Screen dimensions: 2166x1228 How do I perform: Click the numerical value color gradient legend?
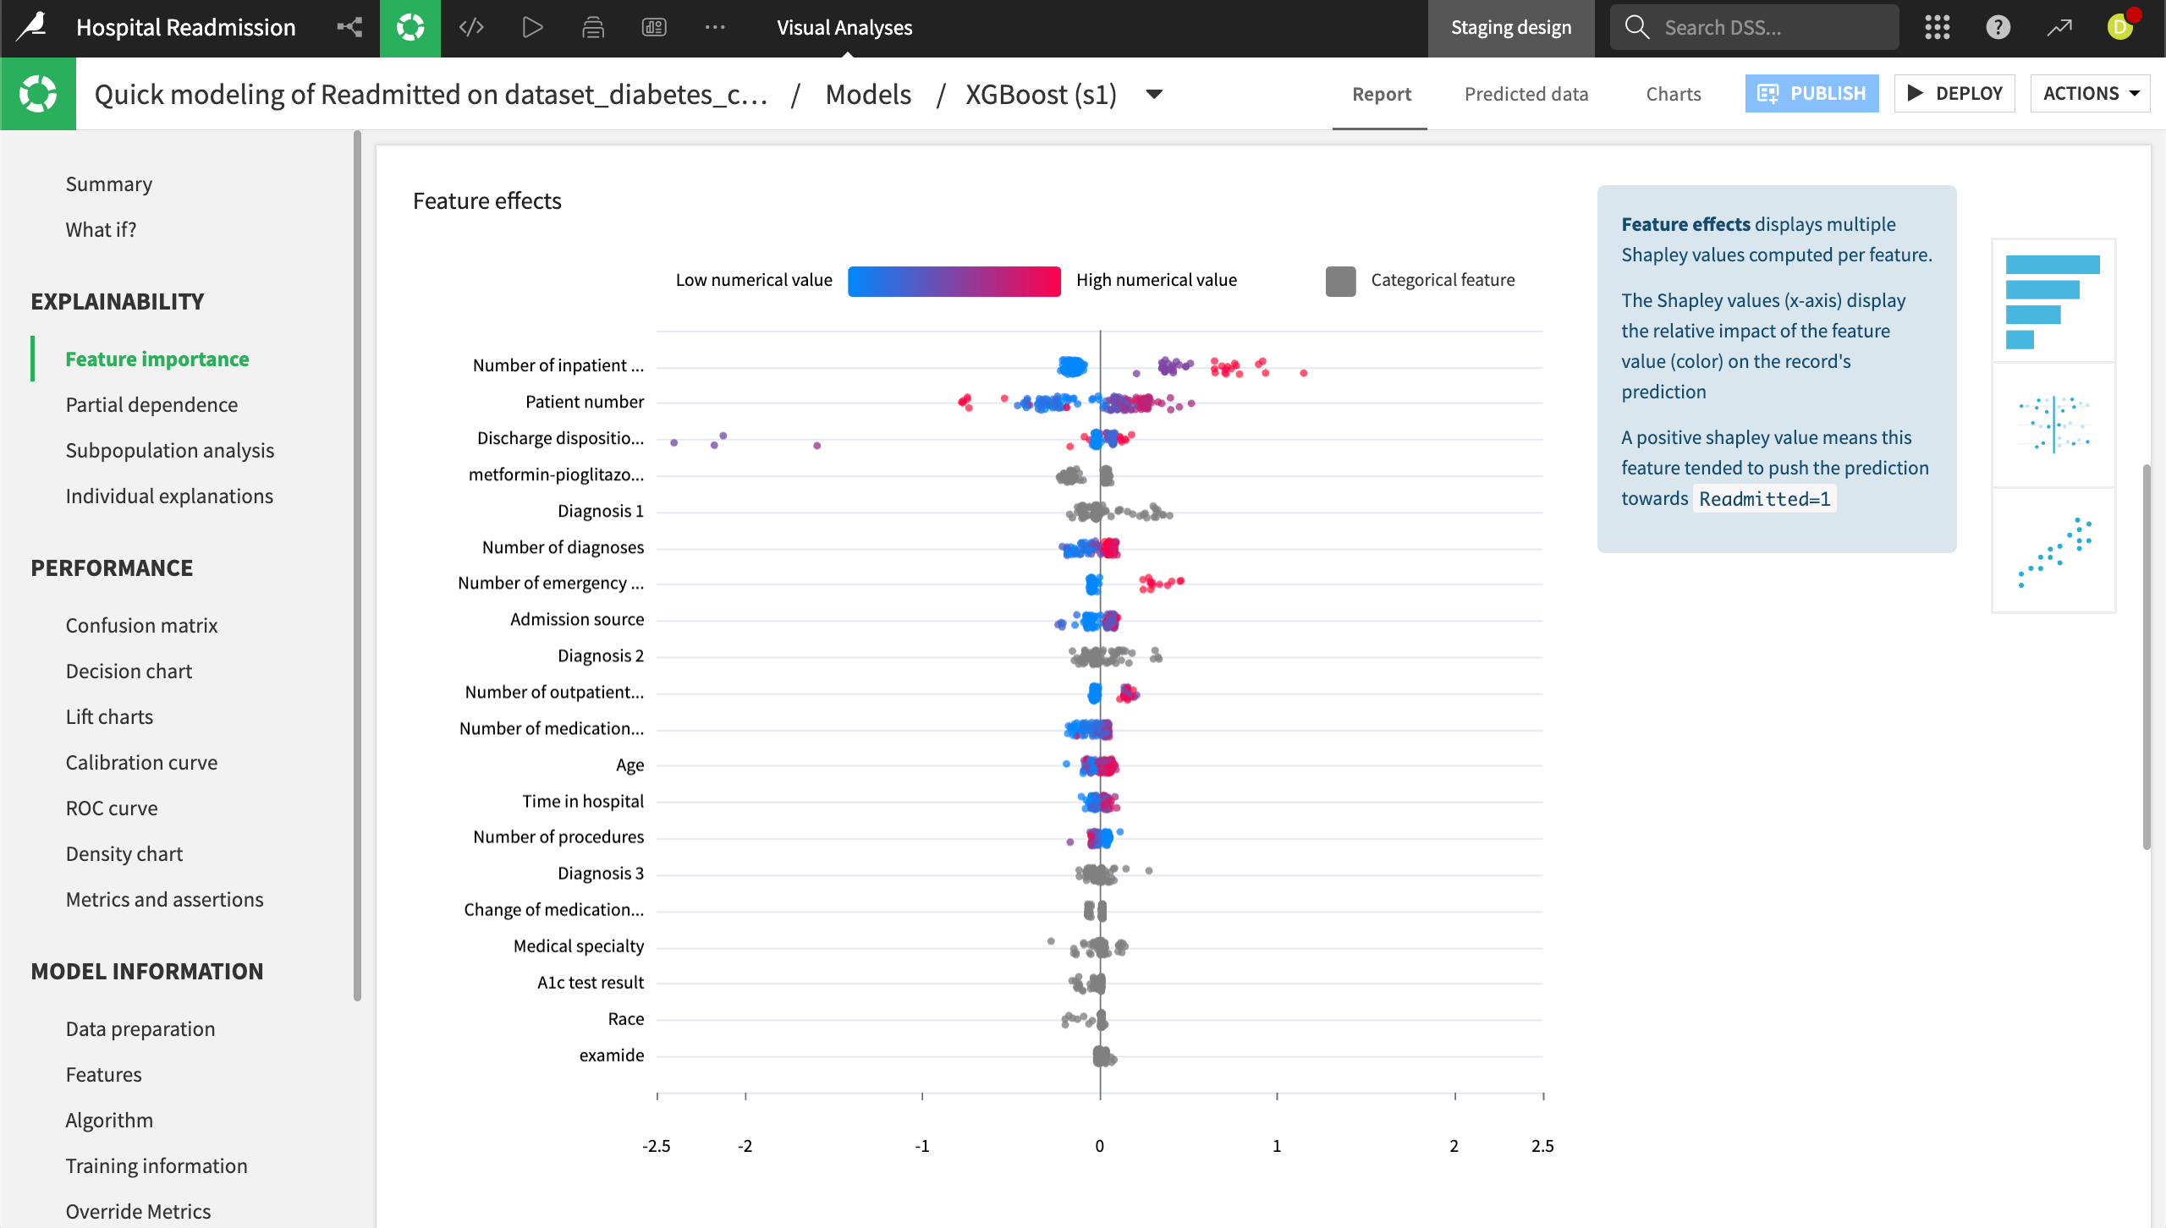pos(953,280)
